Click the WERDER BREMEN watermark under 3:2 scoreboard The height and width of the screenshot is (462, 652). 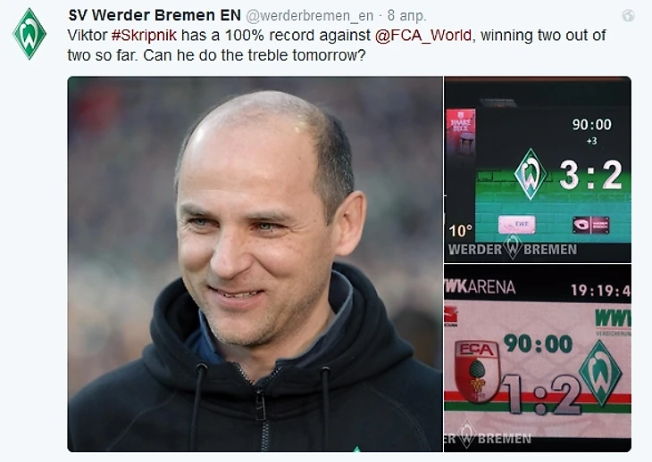pos(513,248)
